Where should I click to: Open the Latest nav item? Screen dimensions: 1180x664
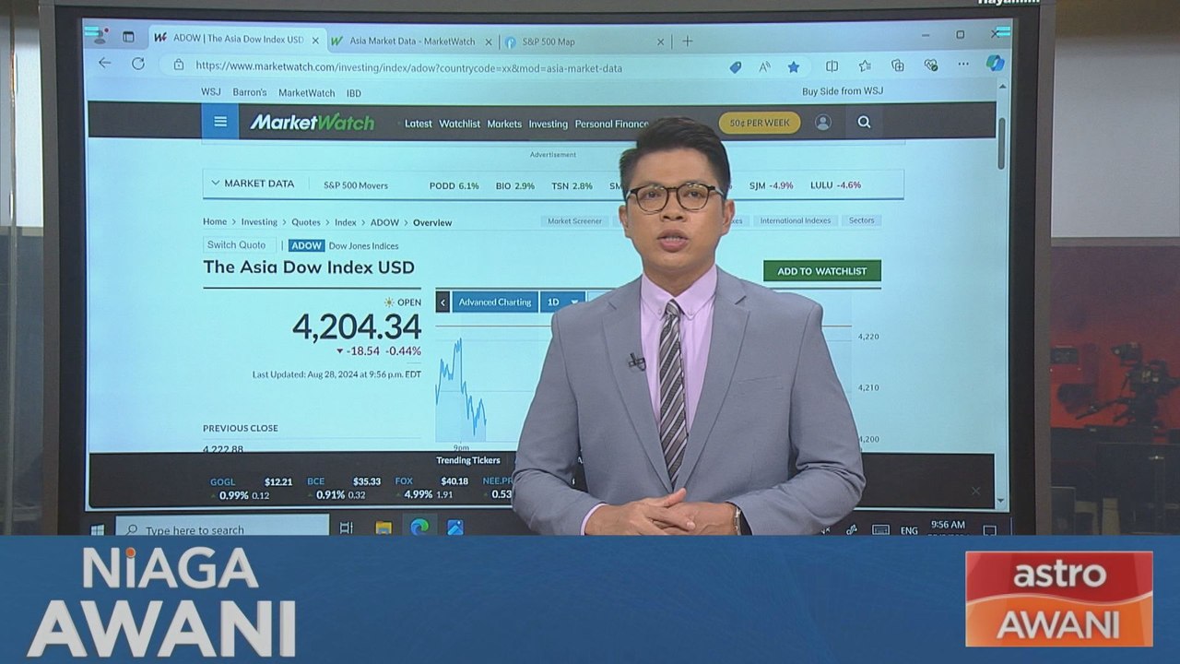pyautogui.click(x=418, y=124)
